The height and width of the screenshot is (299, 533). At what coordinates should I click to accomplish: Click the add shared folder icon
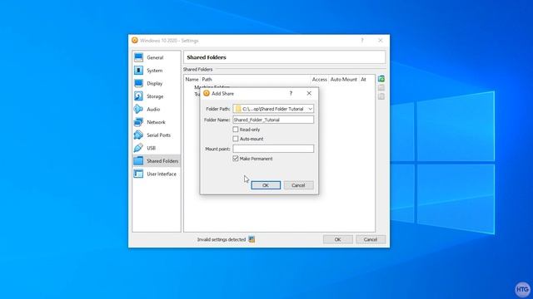(x=381, y=79)
